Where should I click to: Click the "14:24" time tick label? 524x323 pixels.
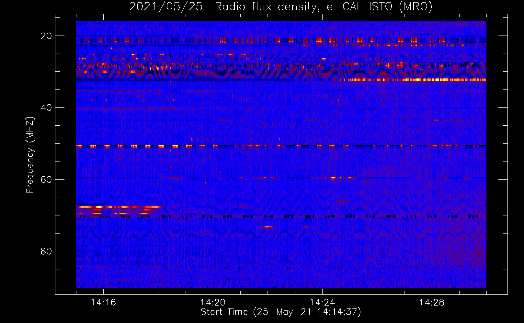(x=322, y=303)
